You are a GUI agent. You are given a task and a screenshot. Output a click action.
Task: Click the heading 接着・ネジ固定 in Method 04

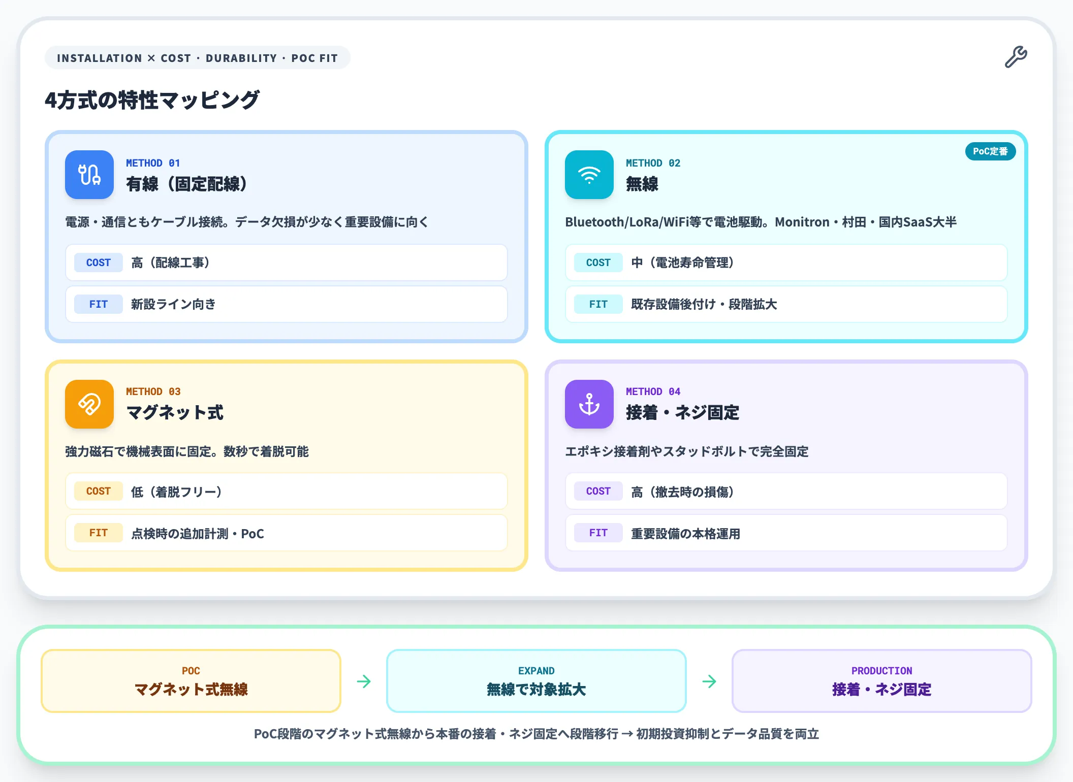pyautogui.click(x=682, y=412)
